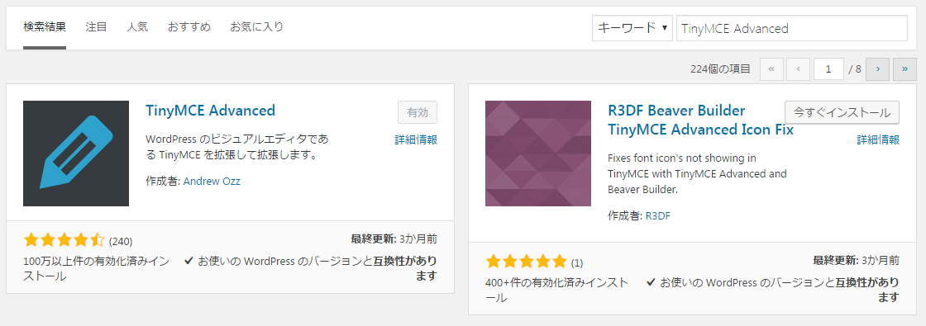Switch to the 注目 tab

coord(96,26)
